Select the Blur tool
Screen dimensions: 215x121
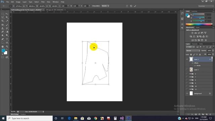coord(3,35)
